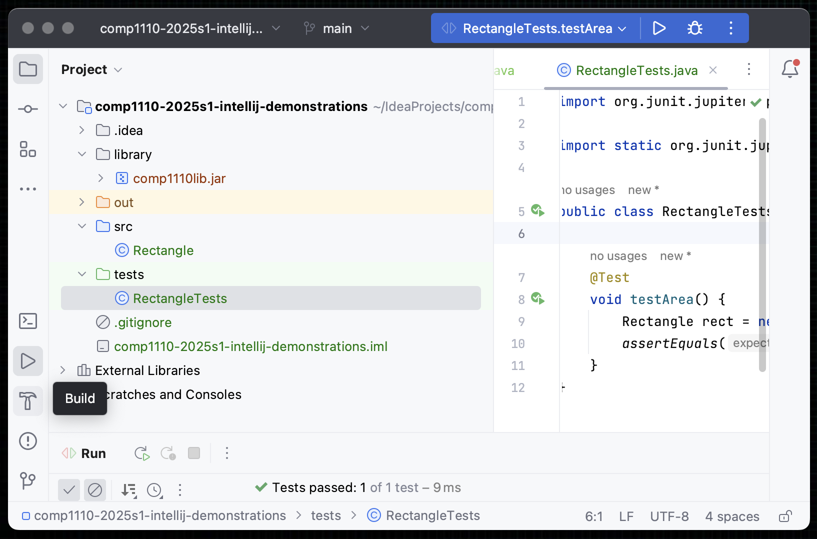This screenshot has width=817, height=539.
Task: Click the Rerun Failed Tests icon
Action: pyautogui.click(x=168, y=453)
